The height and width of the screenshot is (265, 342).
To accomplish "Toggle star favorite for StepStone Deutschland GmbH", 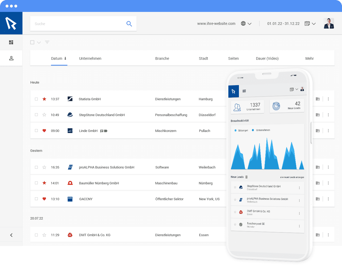I will point(44,115).
